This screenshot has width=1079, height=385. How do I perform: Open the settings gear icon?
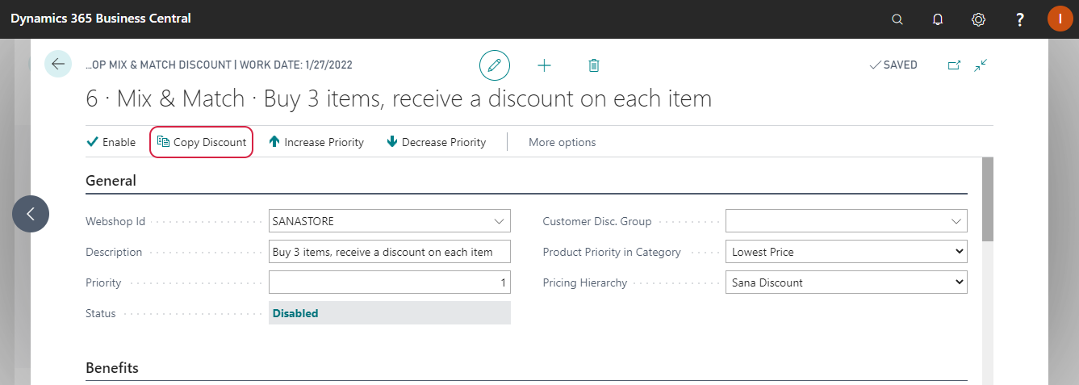click(x=979, y=19)
